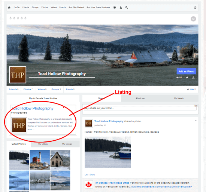Expand the post options chevron
Image resolution: width=206 pixels, height=192 pixels.
(x=196, y=121)
